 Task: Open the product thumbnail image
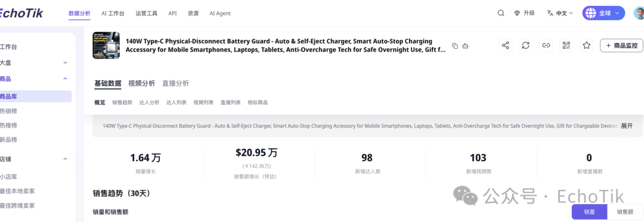(x=106, y=45)
